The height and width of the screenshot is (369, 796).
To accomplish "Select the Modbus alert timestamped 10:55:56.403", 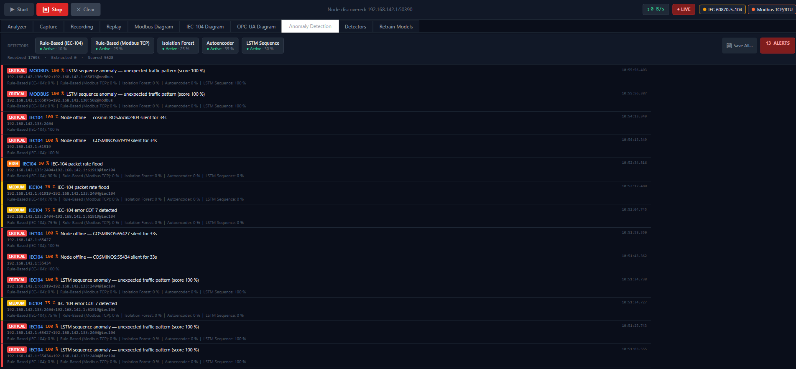I will 326,76.
